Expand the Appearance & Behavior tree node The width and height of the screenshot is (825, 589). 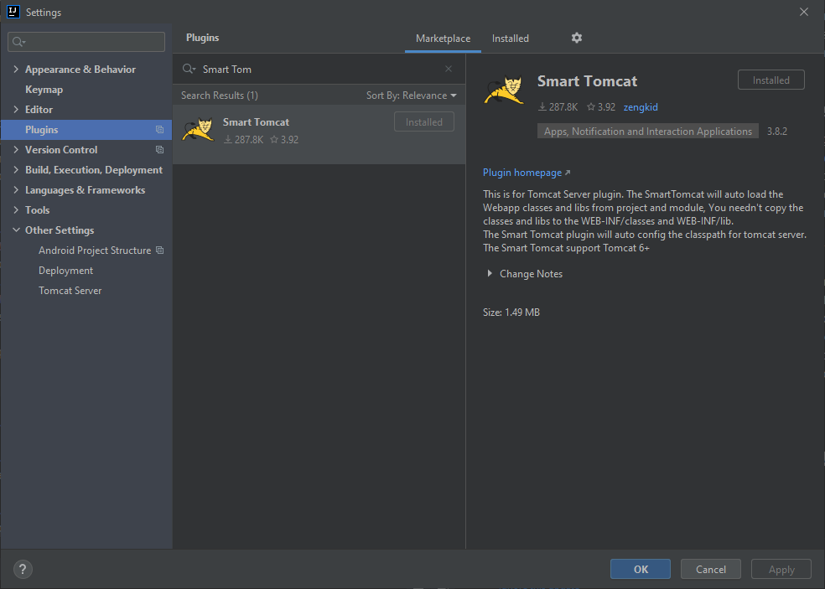16,70
